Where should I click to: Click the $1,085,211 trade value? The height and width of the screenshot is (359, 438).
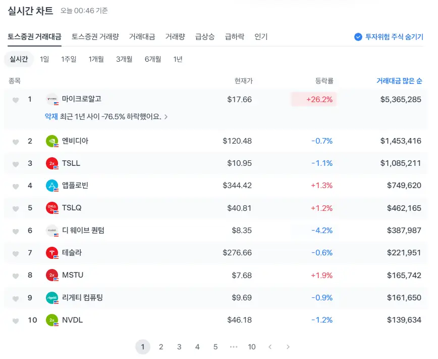401,163
